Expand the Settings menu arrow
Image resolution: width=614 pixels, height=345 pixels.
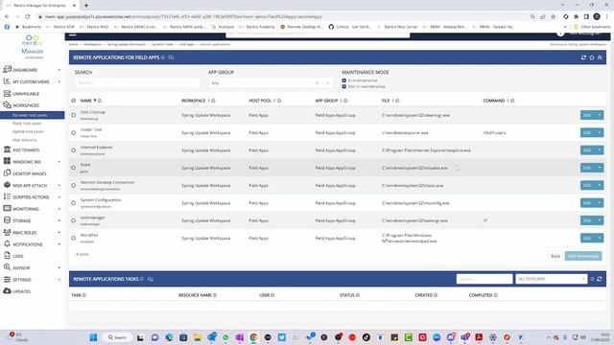click(59, 280)
